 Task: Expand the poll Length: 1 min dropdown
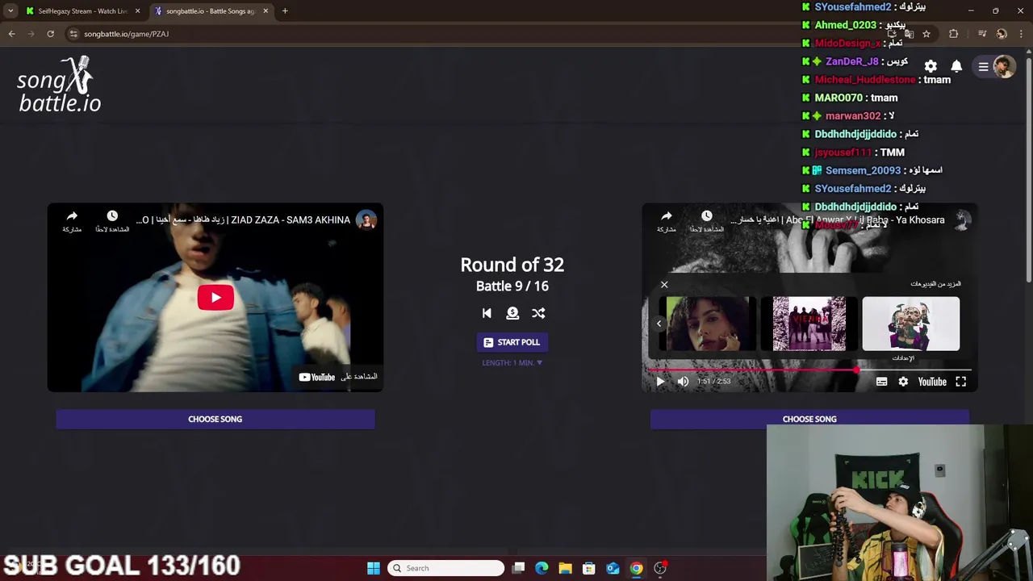point(512,363)
